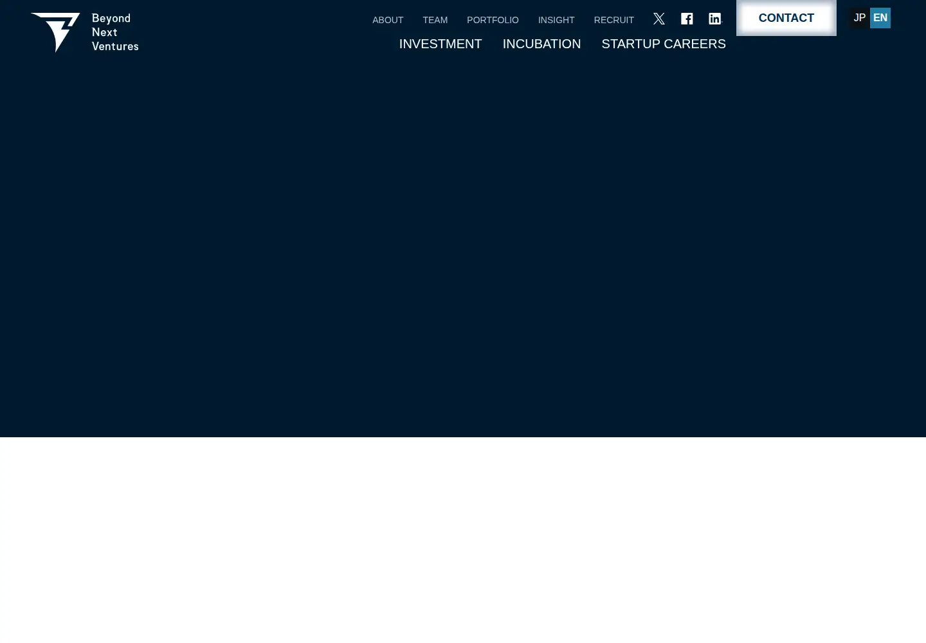Open the X (Twitter) social icon

[659, 19]
